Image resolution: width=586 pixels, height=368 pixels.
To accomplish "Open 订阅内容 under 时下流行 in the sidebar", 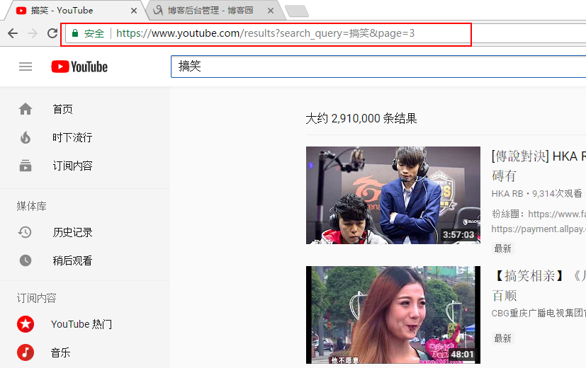I will (x=72, y=166).
